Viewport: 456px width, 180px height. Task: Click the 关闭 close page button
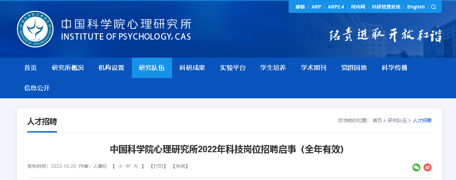tap(180, 166)
